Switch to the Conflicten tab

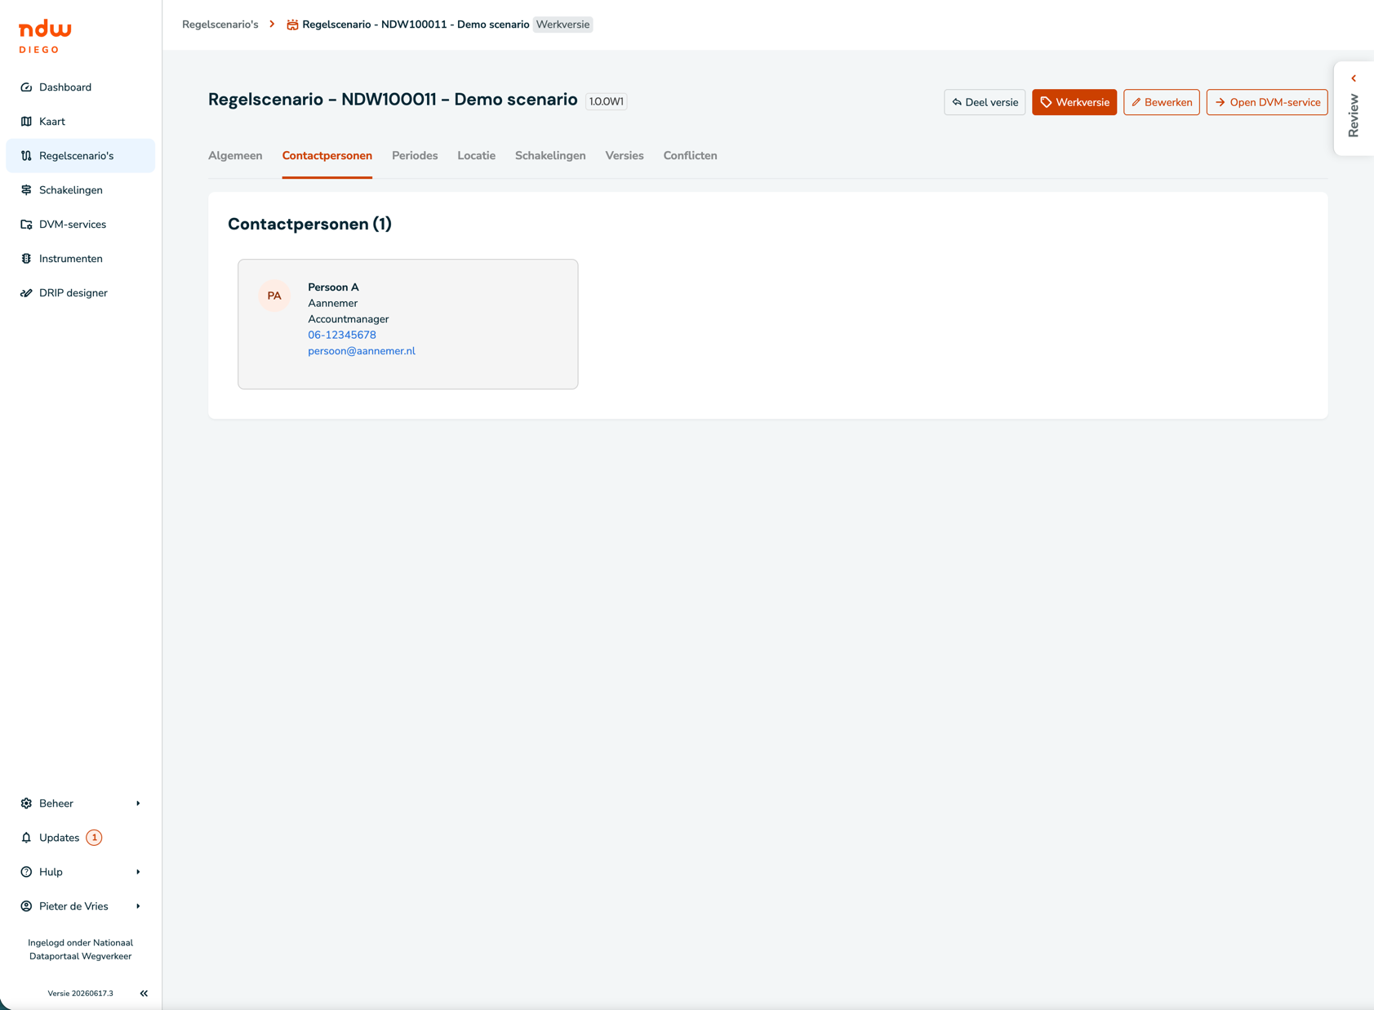[x=690, y=156]
